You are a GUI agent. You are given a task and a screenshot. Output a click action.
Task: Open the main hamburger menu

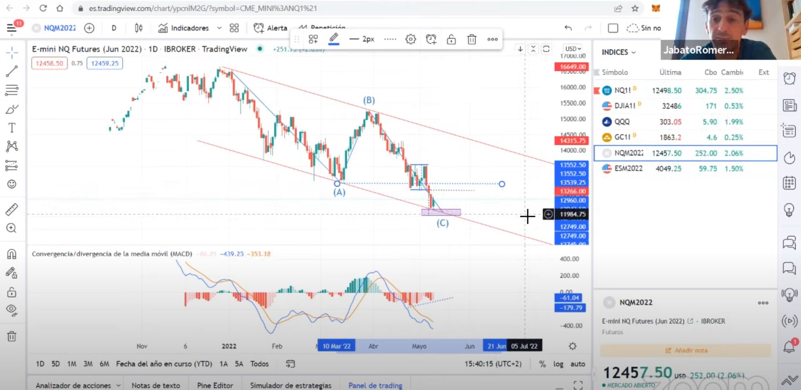12,28
